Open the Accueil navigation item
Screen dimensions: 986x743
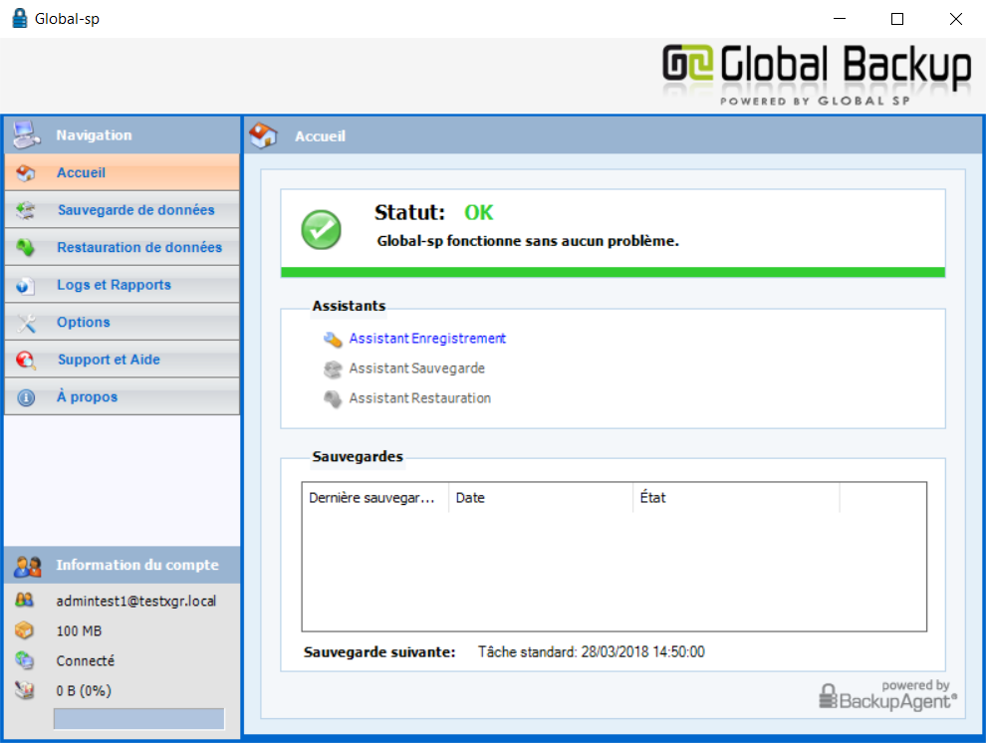point(122,173)
